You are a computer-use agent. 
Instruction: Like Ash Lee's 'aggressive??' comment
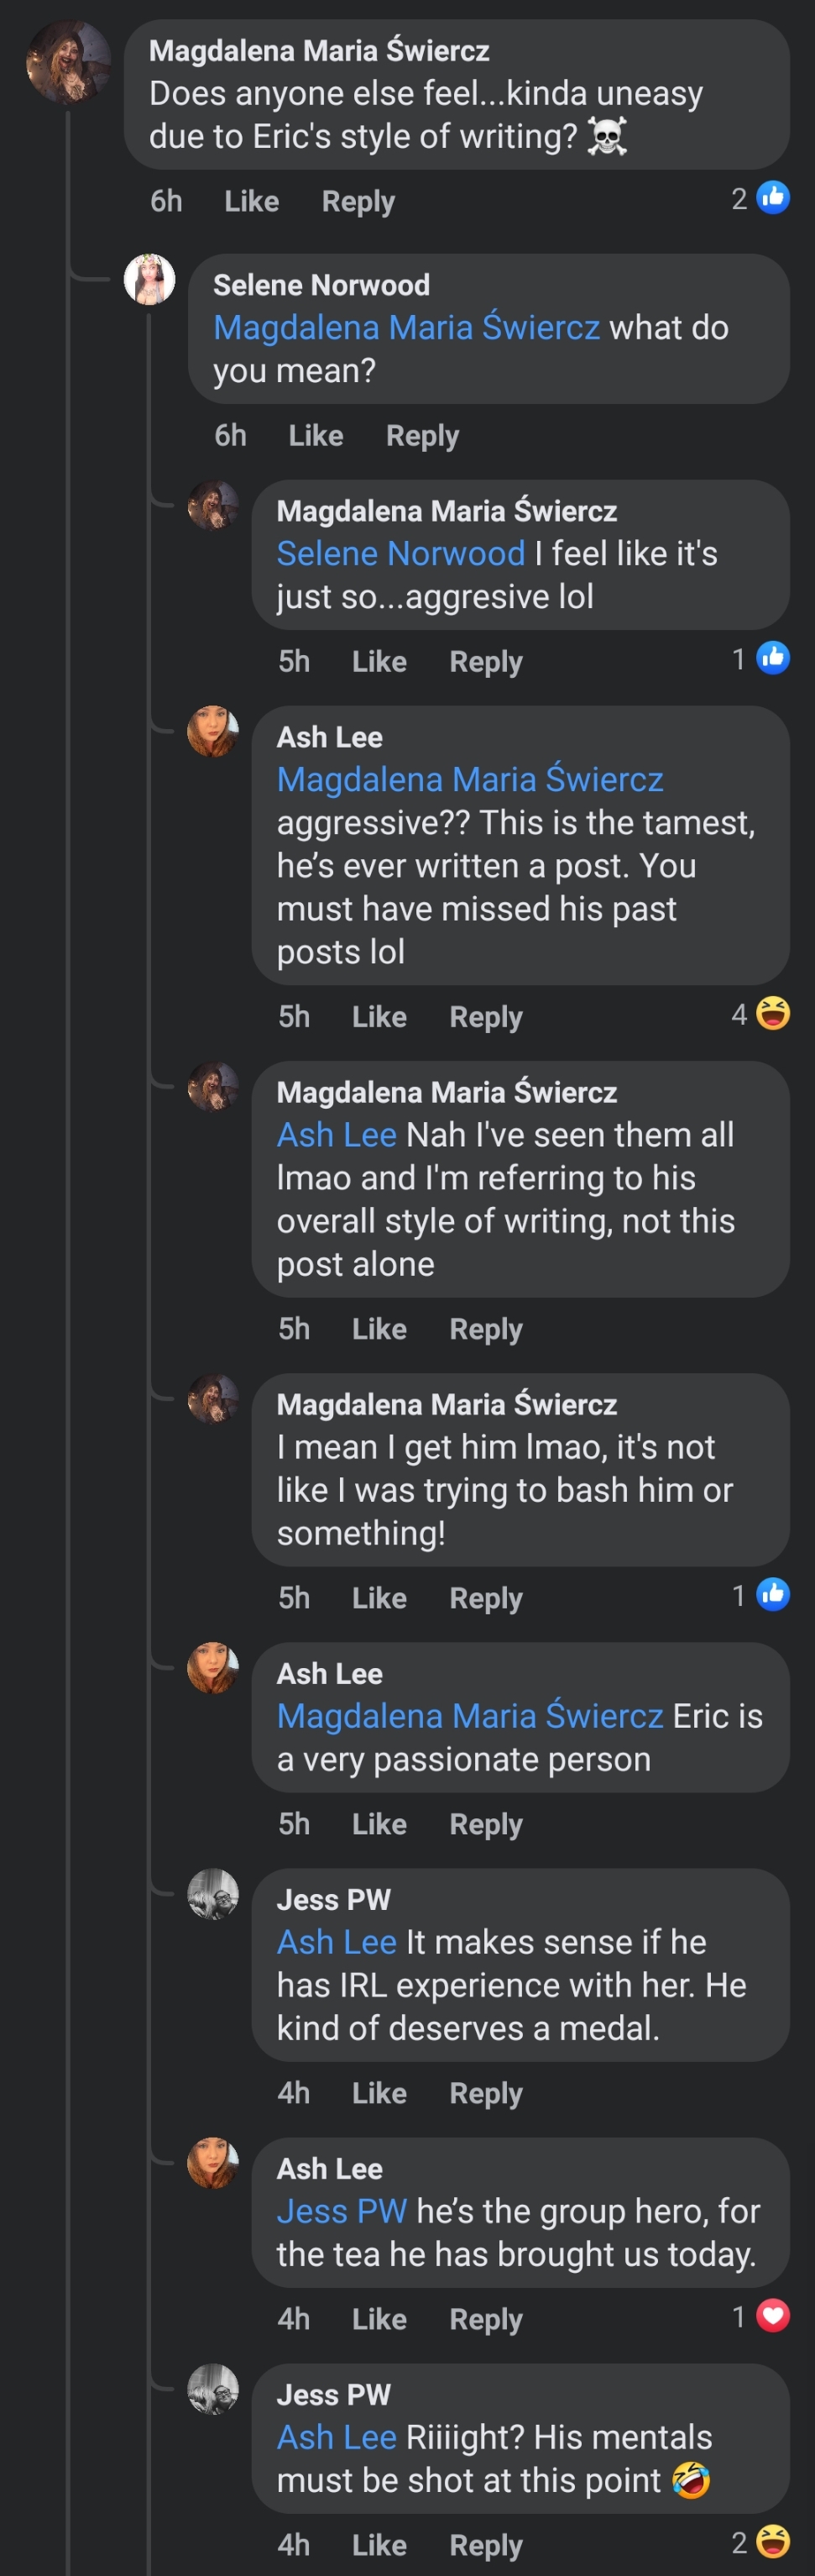(379, 1018)
